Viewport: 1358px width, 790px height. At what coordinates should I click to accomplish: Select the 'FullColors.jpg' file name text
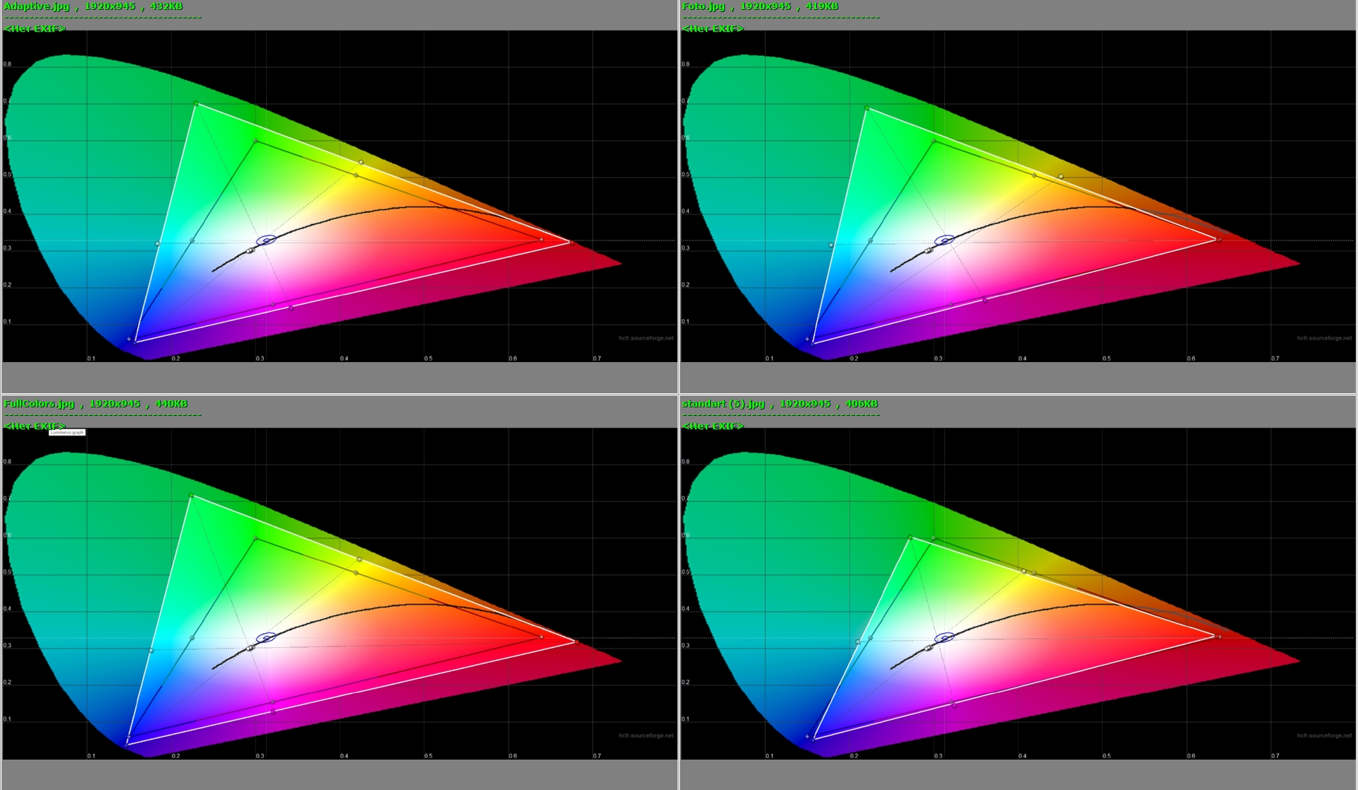(x=39, y=404)
